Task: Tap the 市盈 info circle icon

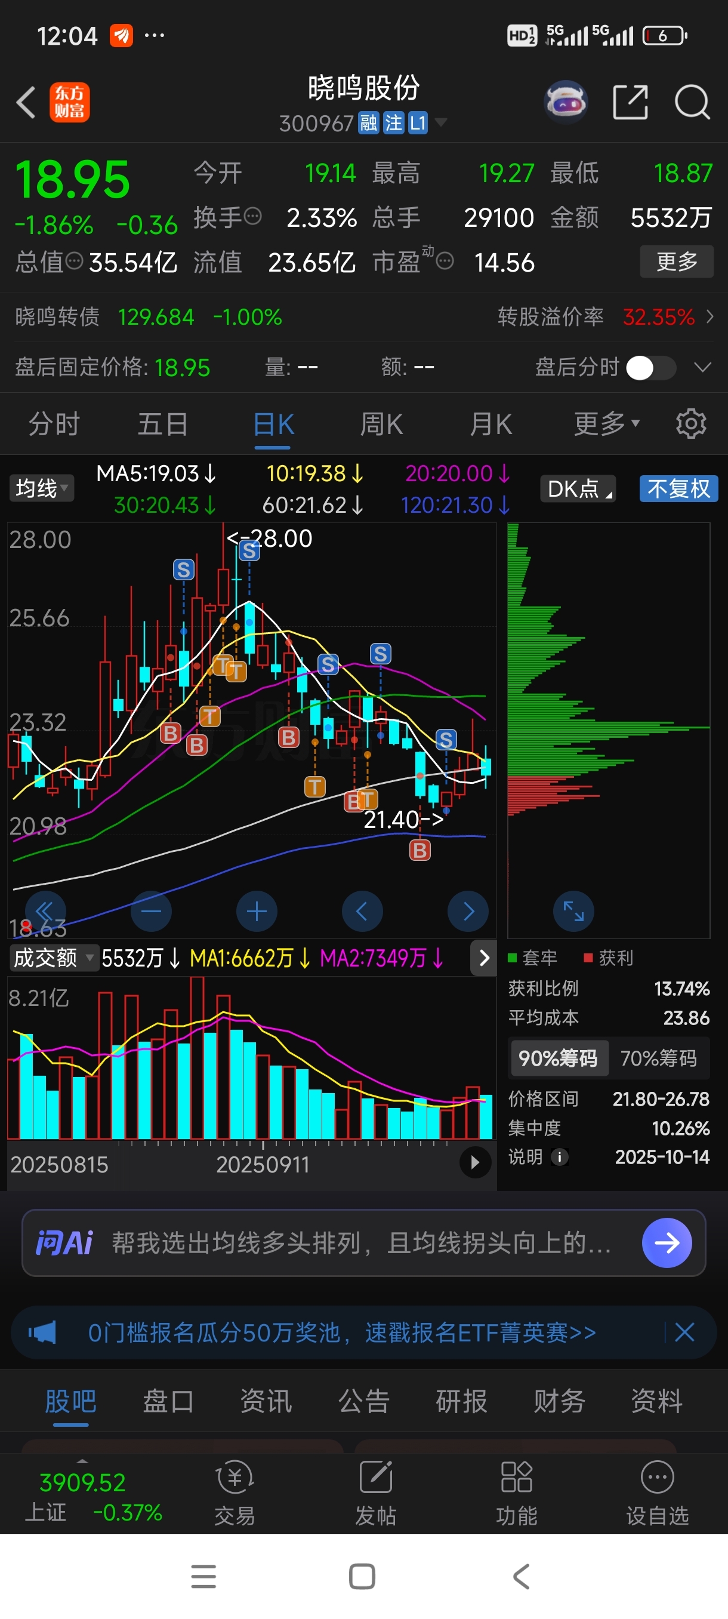Action: tap(445, 261)
